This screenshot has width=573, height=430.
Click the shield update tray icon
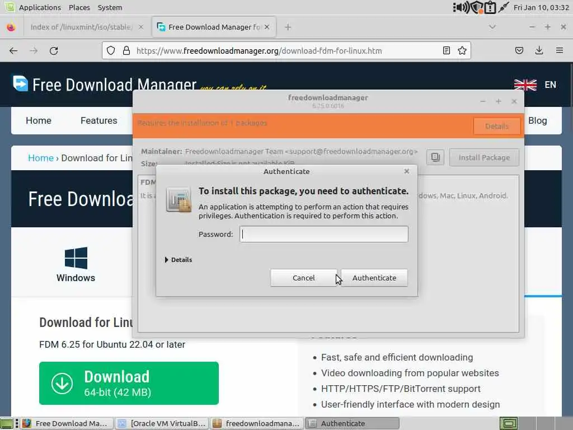(477, 7)
